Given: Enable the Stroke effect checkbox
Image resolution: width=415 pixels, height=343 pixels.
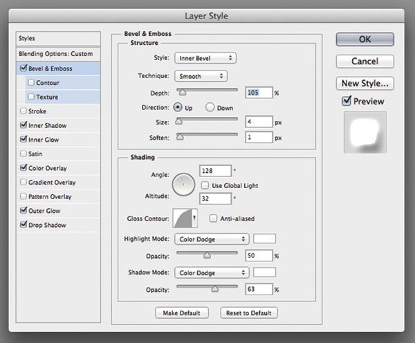Looking at the screenshot, I should (x=25, y=111).
